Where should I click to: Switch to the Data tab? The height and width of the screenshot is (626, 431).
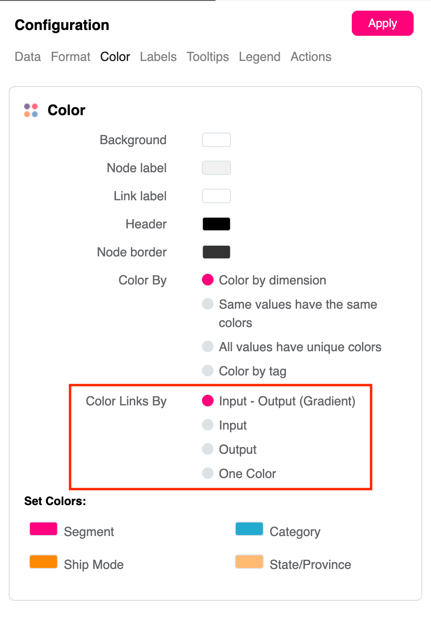(28, 57)
